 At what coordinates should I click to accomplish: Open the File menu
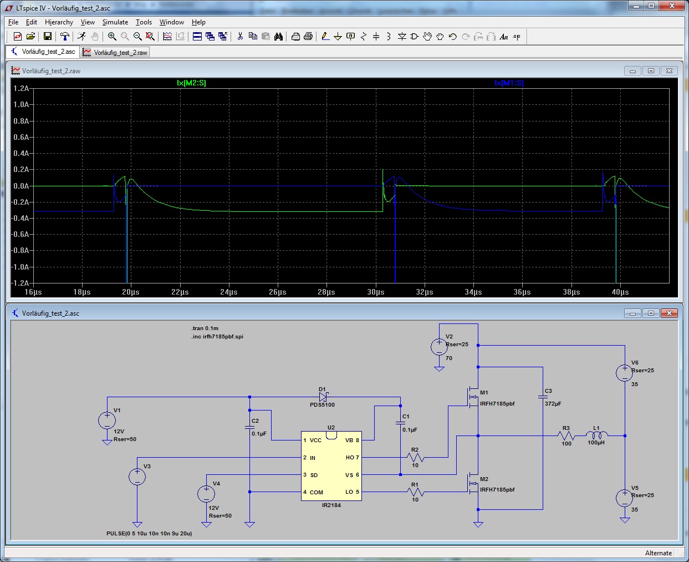tap(13, 22)
